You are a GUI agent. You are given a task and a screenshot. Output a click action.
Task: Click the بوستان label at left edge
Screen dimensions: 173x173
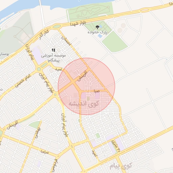pos(4,54)
